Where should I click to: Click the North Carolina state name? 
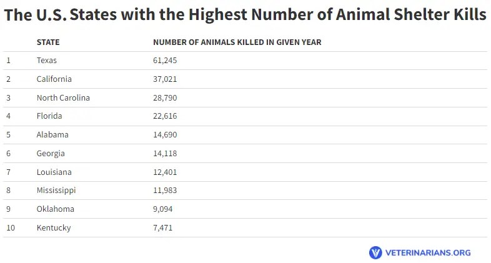[63, 98]
